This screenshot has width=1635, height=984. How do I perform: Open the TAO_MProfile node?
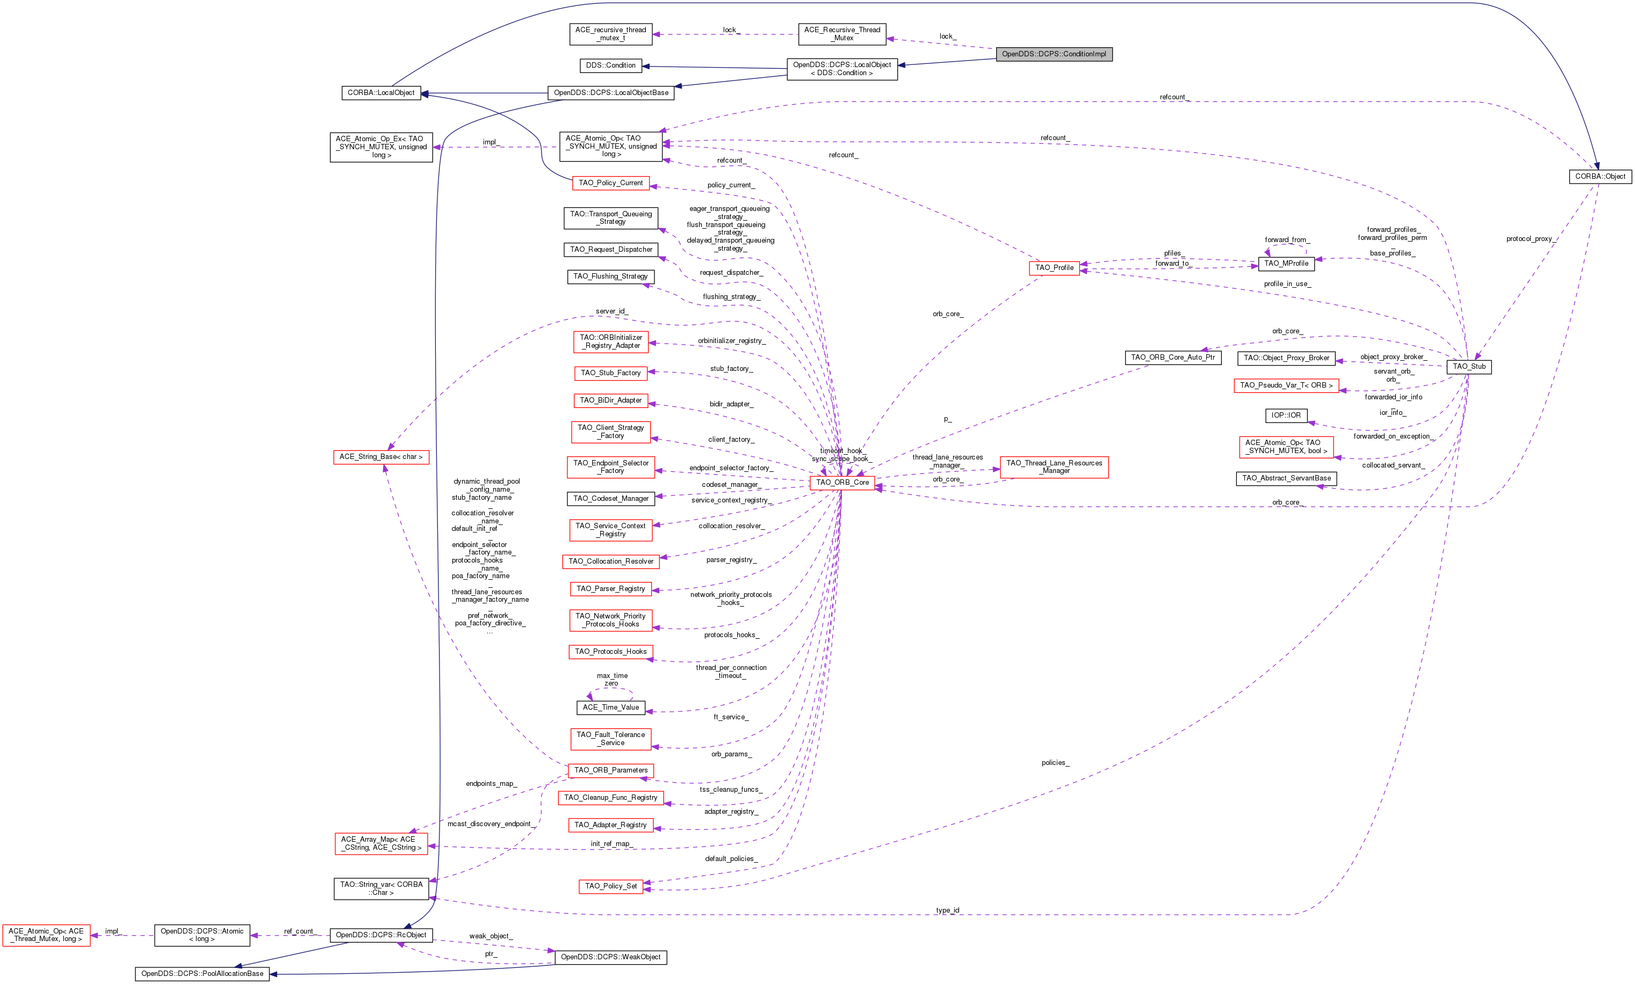point(1286,264)
